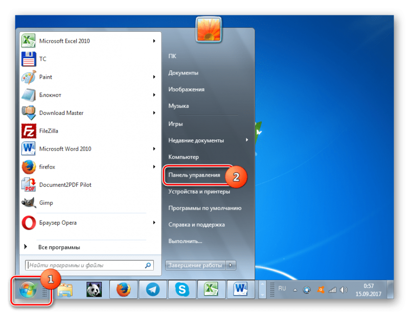Switch to Excel on the taskbar
Viewport: 409px width, 314px height.
(x=211, y=289)
